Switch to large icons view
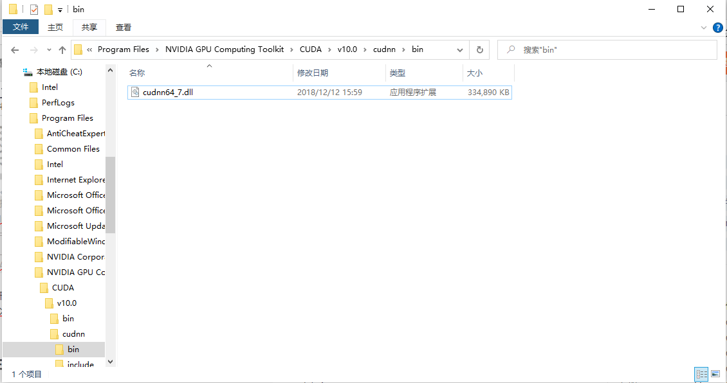727x383 pixels. 715,374
